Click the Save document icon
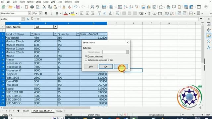Viewport: 212px width, 119px height. [x=18, y=7]
